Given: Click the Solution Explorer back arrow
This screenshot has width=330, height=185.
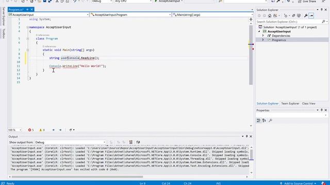Looking at the screenshot, I should (x=259, y=16).
